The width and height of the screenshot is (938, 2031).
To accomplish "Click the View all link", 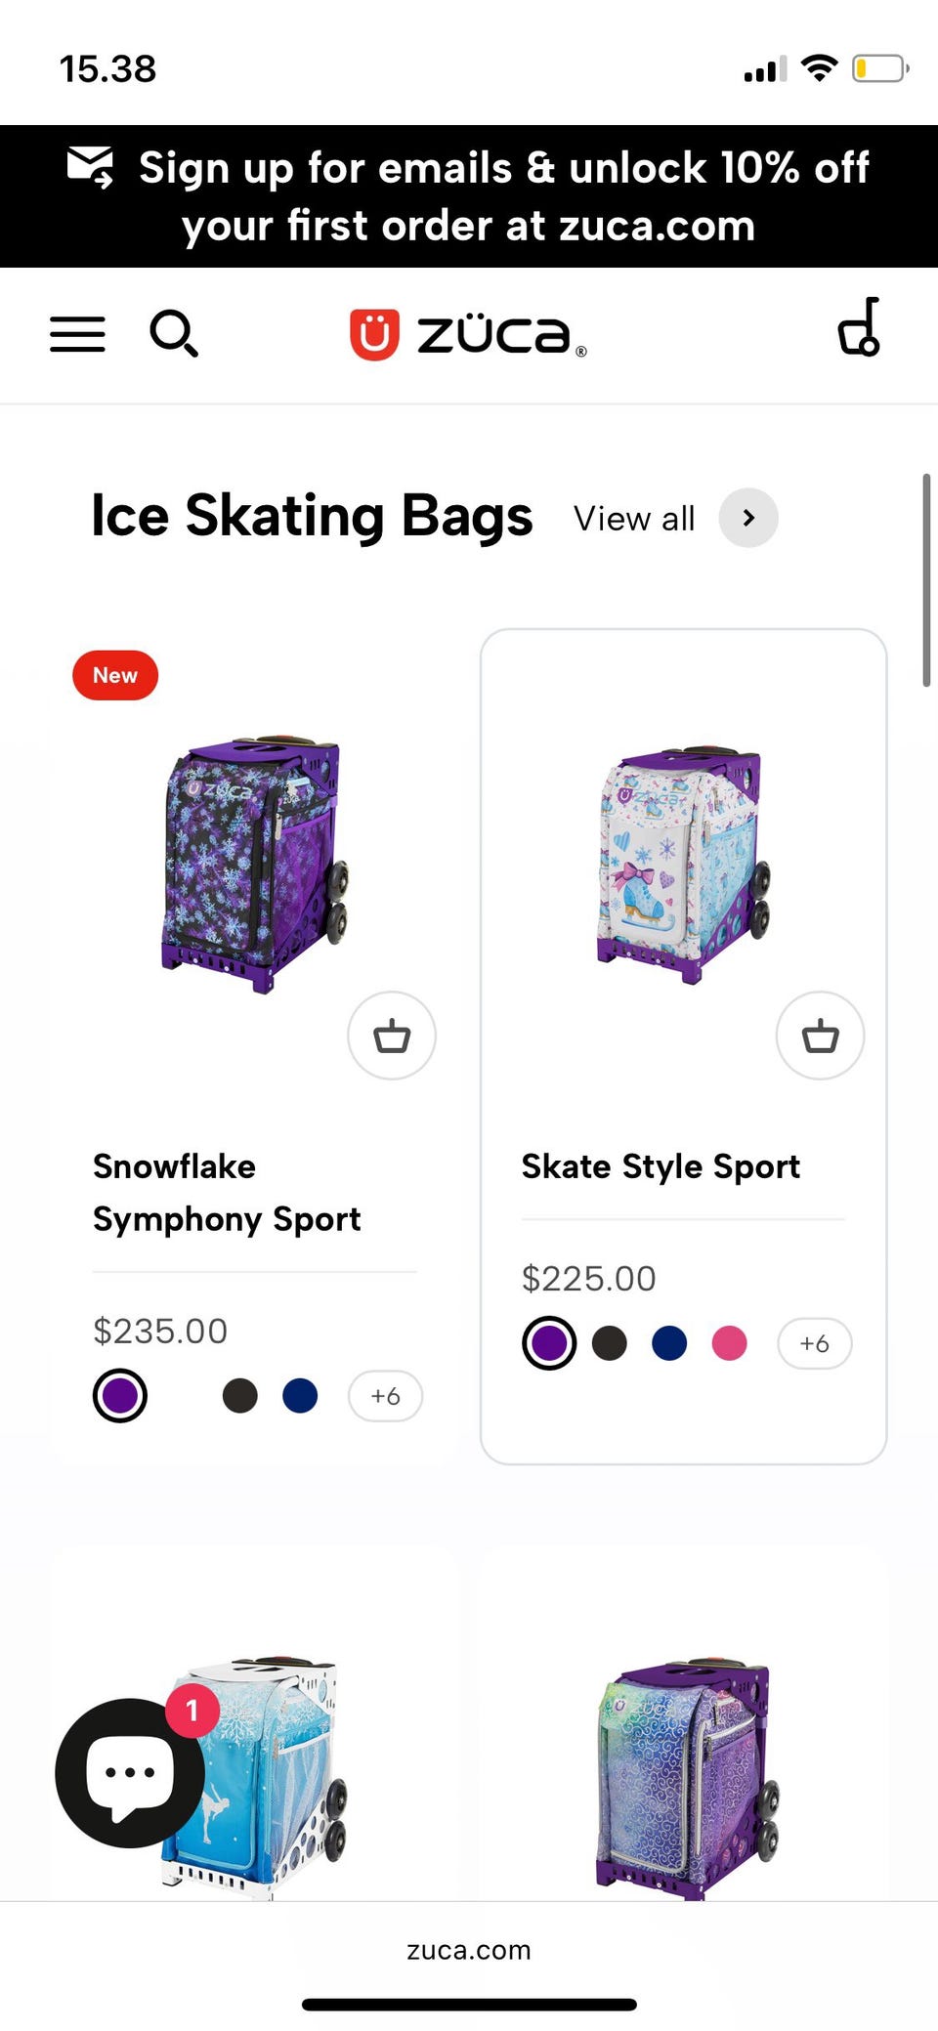I will (634, 519).
